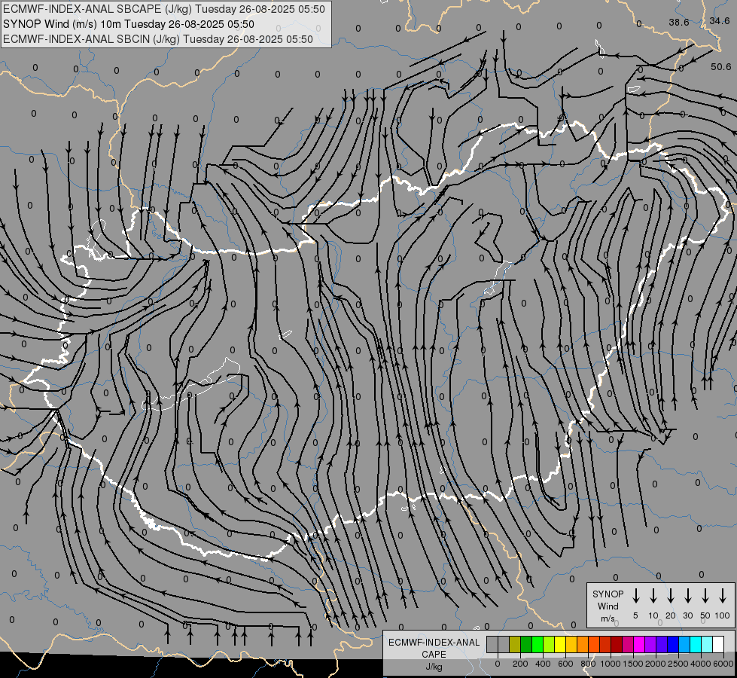Select the sky blue CAPE swatch
The image size is (737, 678).
point(685,644)
